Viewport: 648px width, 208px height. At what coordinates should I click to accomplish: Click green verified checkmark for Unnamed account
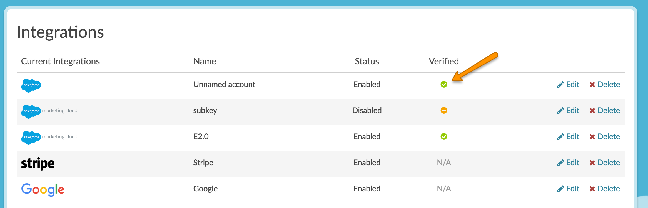tap(444, 84)
